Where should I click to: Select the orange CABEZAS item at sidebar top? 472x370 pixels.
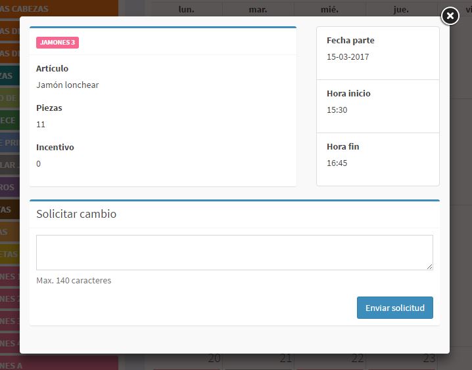coord(39,9)
